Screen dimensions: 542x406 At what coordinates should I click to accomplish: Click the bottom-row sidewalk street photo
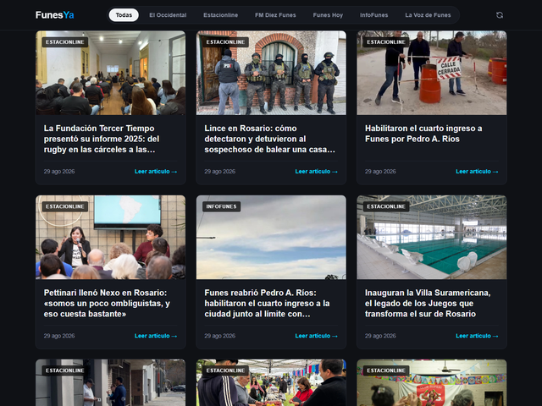pyautogui.click(x=111, y=382)
